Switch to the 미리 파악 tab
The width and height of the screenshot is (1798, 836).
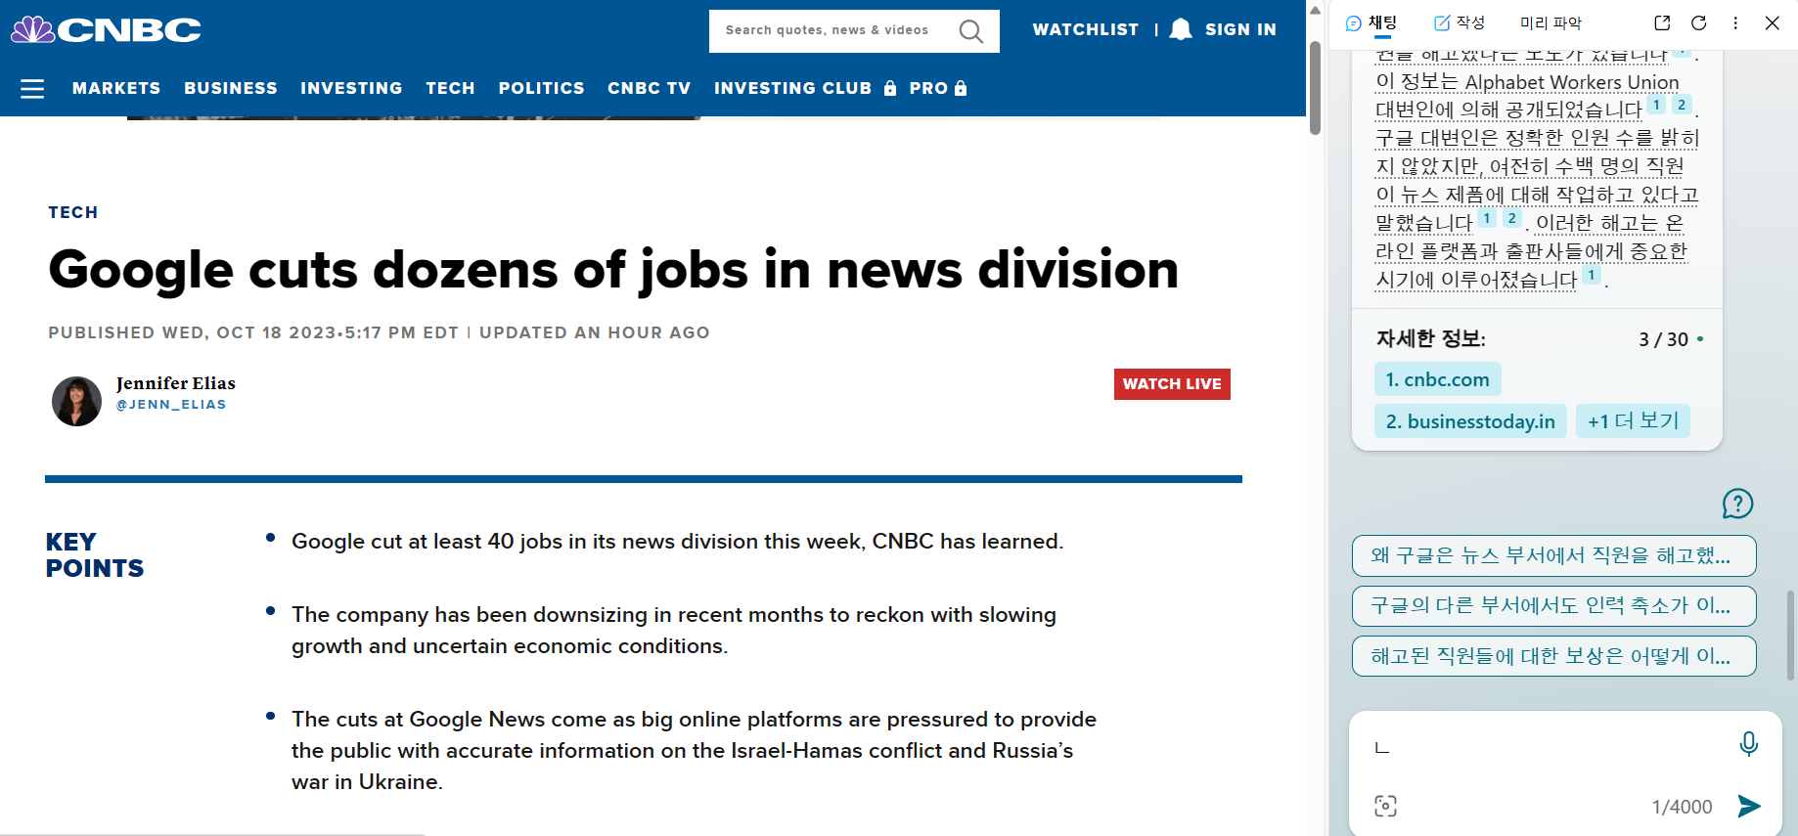click(x=1551, y=22)
